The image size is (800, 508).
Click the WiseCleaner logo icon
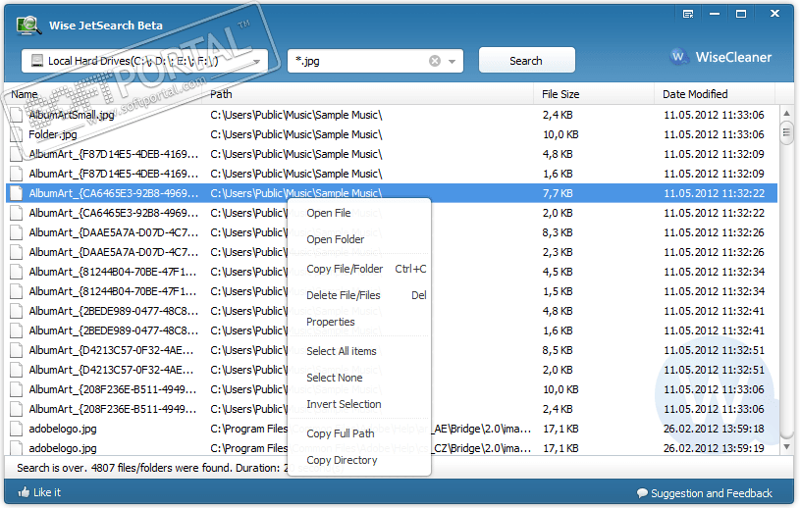click(x=678, y=57)
